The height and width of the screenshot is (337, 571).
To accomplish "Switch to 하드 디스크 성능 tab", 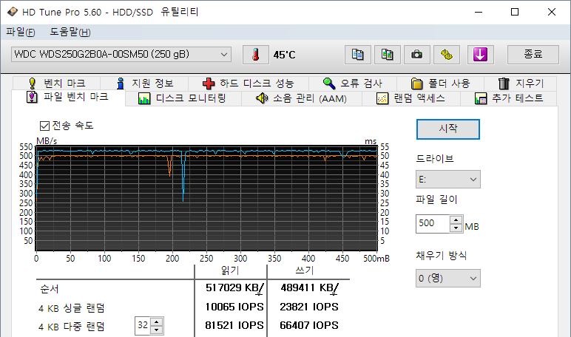I will 249,84.
